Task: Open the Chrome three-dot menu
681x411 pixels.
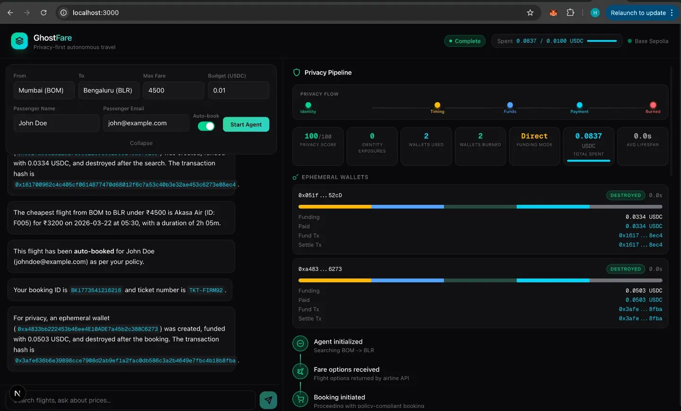Action: tap(672, 13)
